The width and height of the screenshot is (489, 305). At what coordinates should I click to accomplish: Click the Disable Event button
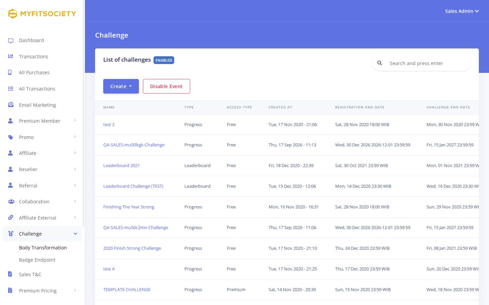coord(166,86)
